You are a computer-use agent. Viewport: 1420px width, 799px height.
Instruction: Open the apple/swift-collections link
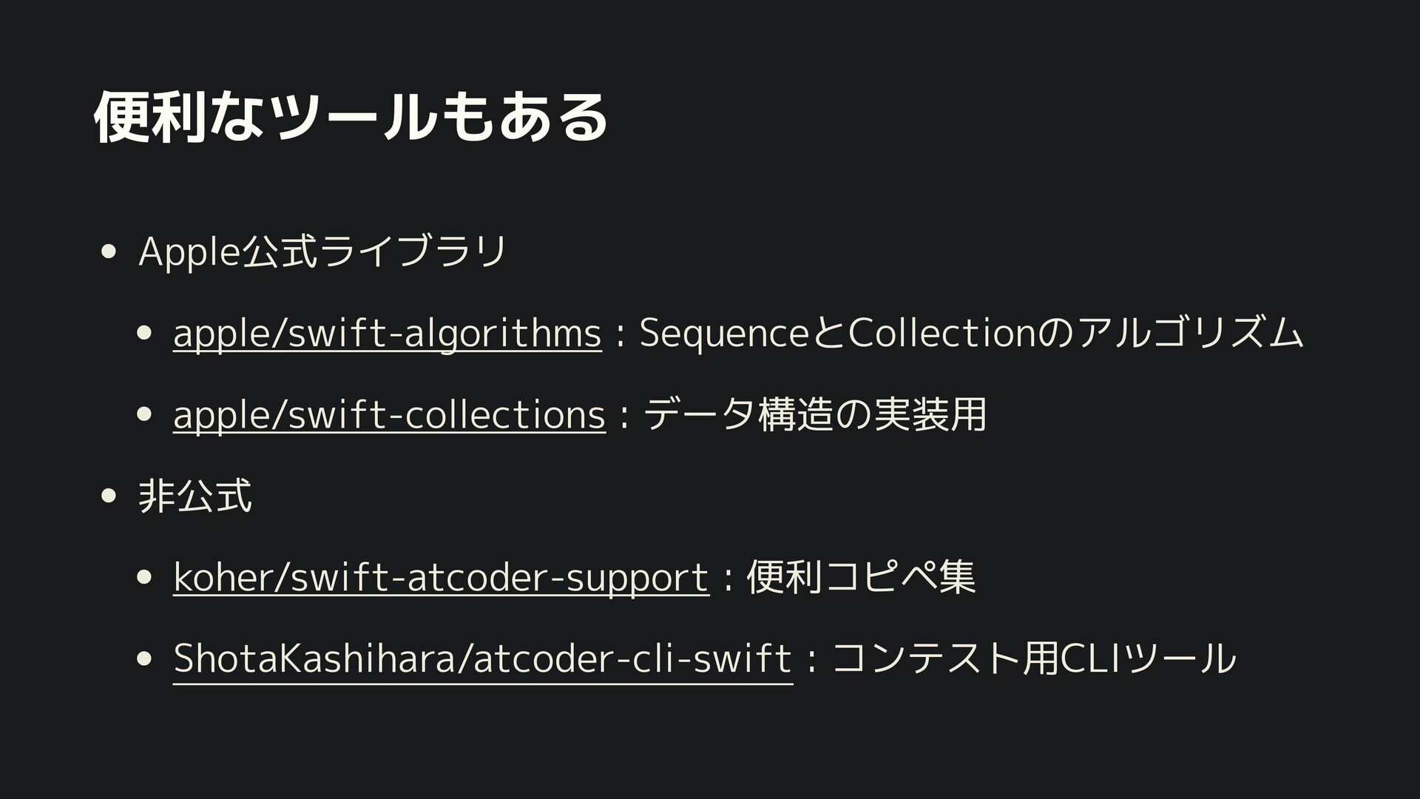pos(389,415)
